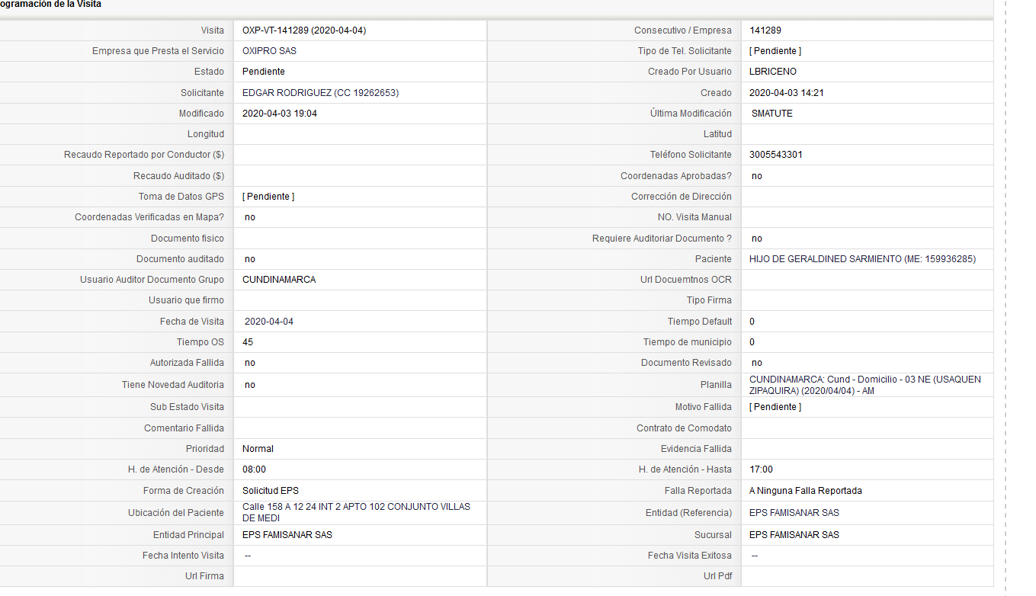The image size is (1036, 596).
Task: Click the Tipo de Tel. Solicitante Pendiente value
Action: (x=775, y=51)
